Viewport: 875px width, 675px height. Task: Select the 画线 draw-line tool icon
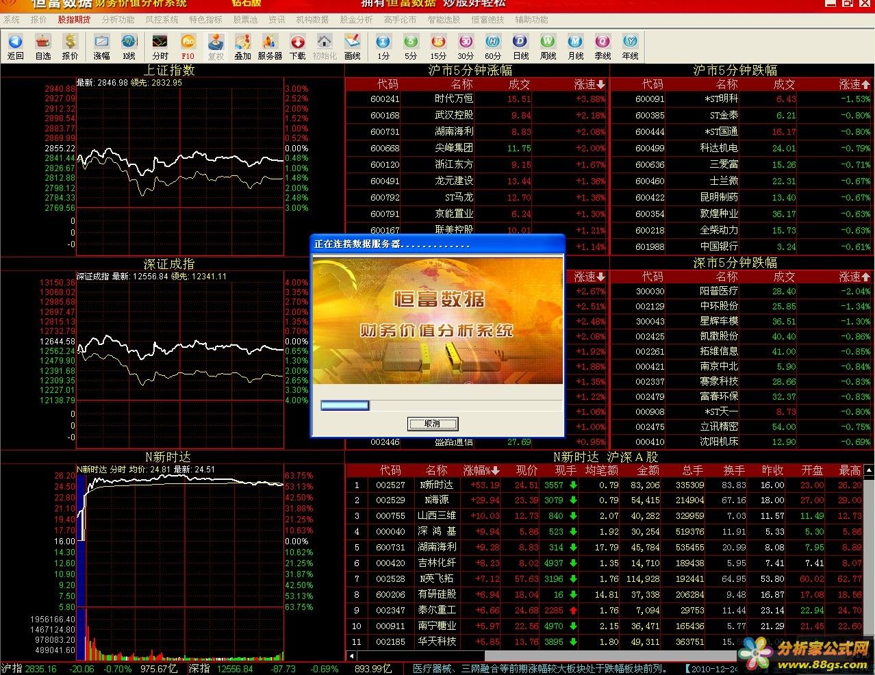352,47
